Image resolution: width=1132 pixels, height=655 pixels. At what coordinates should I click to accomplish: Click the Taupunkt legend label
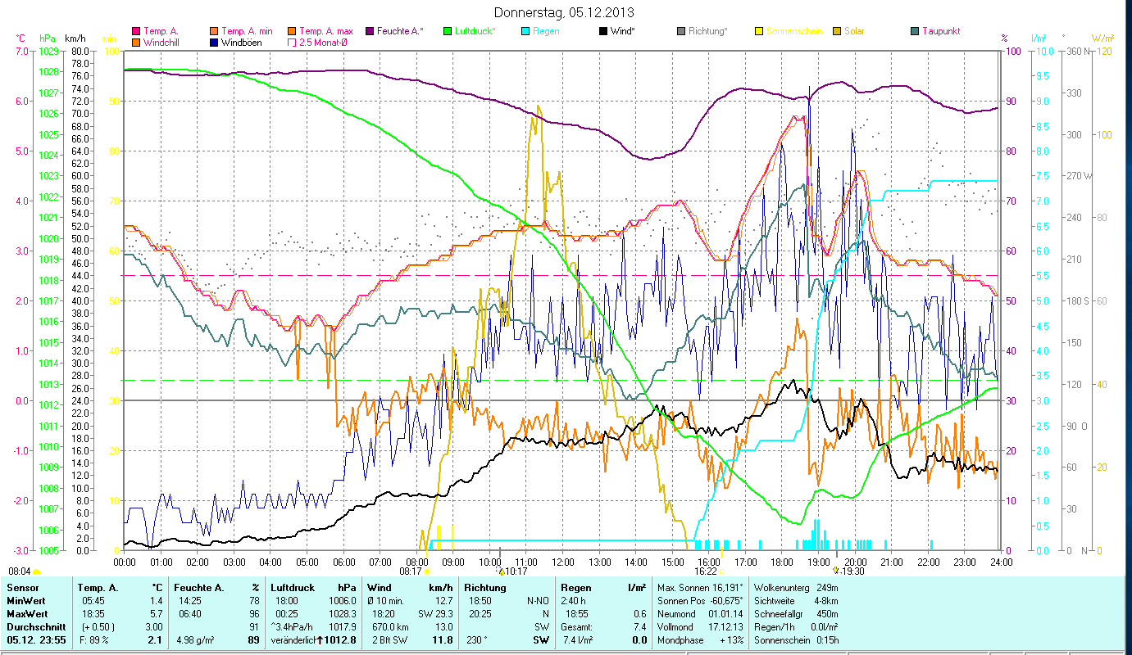pyautogui.click(x=941, y=31)
